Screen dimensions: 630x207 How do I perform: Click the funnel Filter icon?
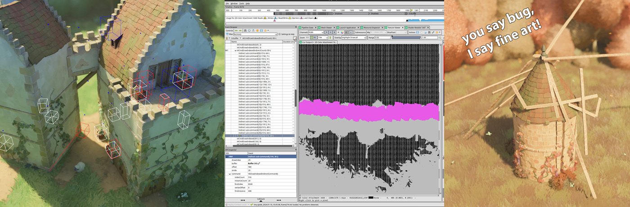(227, 34)
